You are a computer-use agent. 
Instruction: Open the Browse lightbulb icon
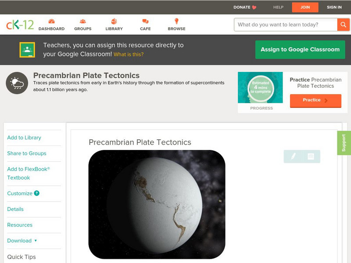[177, 21]
